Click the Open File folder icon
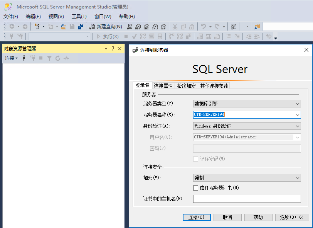The height and width of the screenshot is (228, 313). tap(64, 27)
